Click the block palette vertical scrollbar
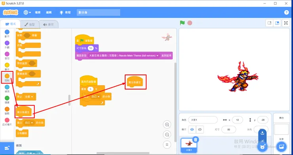Viewport: 293px width, 155px height. (x=70, y=100)
